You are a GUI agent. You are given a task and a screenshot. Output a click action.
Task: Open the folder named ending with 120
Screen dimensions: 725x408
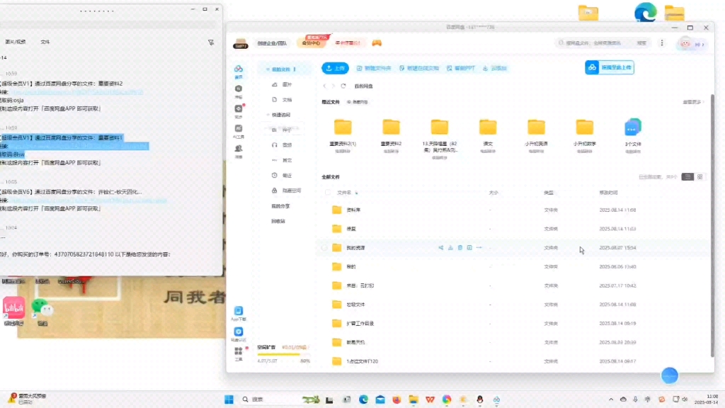point(513,361)
